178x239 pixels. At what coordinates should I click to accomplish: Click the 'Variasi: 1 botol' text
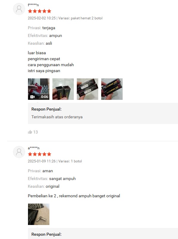click(70, 161)
